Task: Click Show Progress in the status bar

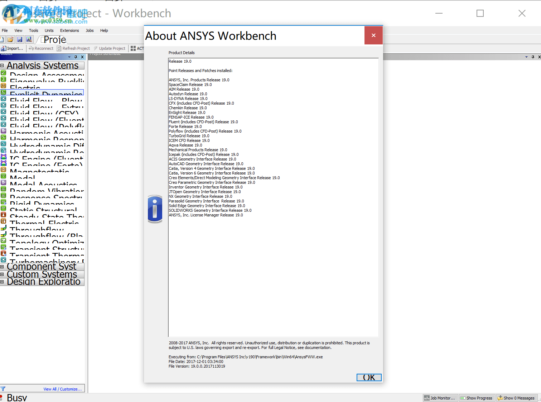Action: pyautogui.click(x=477, y=398)
